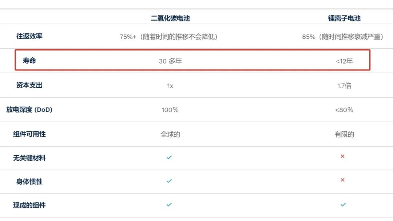The height and width of the screenshot is (221, 393).
Task: Click the CO2 battery 现成的组件 checkmark
Action: pyautogui.click(x=169, y=205)
